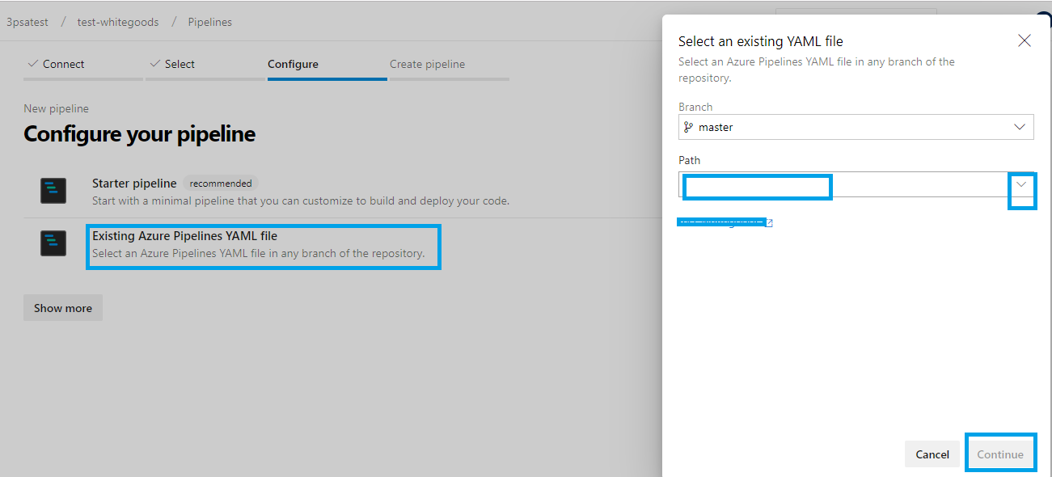Viewport: 1052px width, 477px height.
Task: Expand the Branch dropdown chevron
Action: [1020, 127]
